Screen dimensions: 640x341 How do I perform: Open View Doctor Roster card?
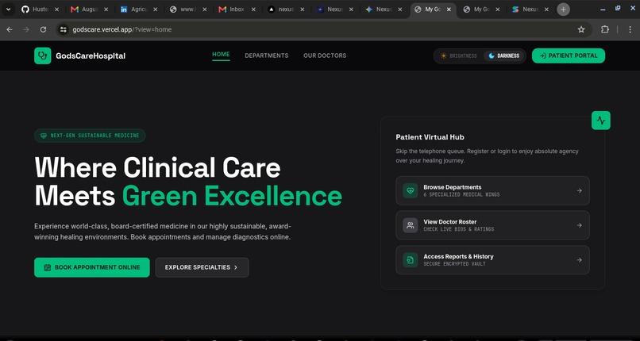[x=492, y=225]
